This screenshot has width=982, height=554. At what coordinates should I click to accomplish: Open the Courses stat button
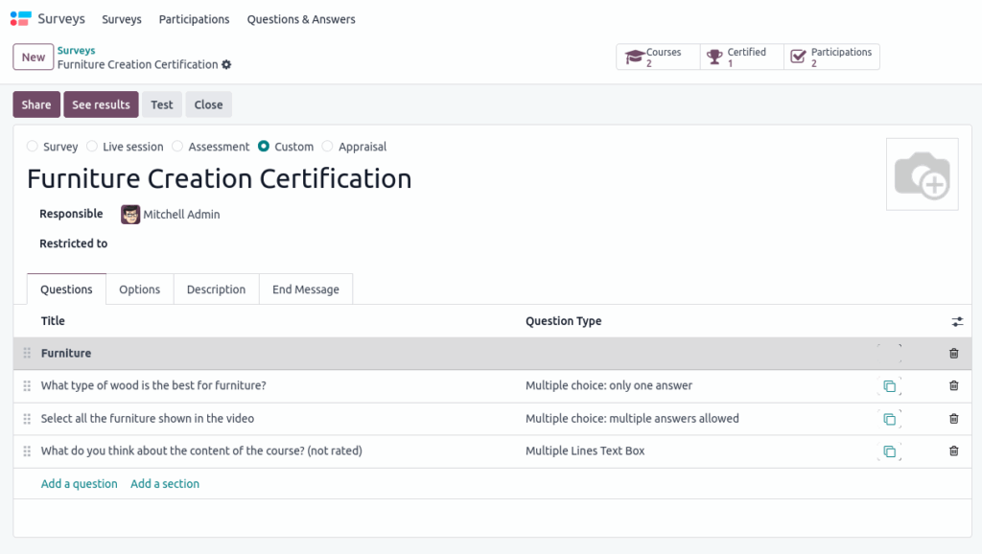point(658,57)
